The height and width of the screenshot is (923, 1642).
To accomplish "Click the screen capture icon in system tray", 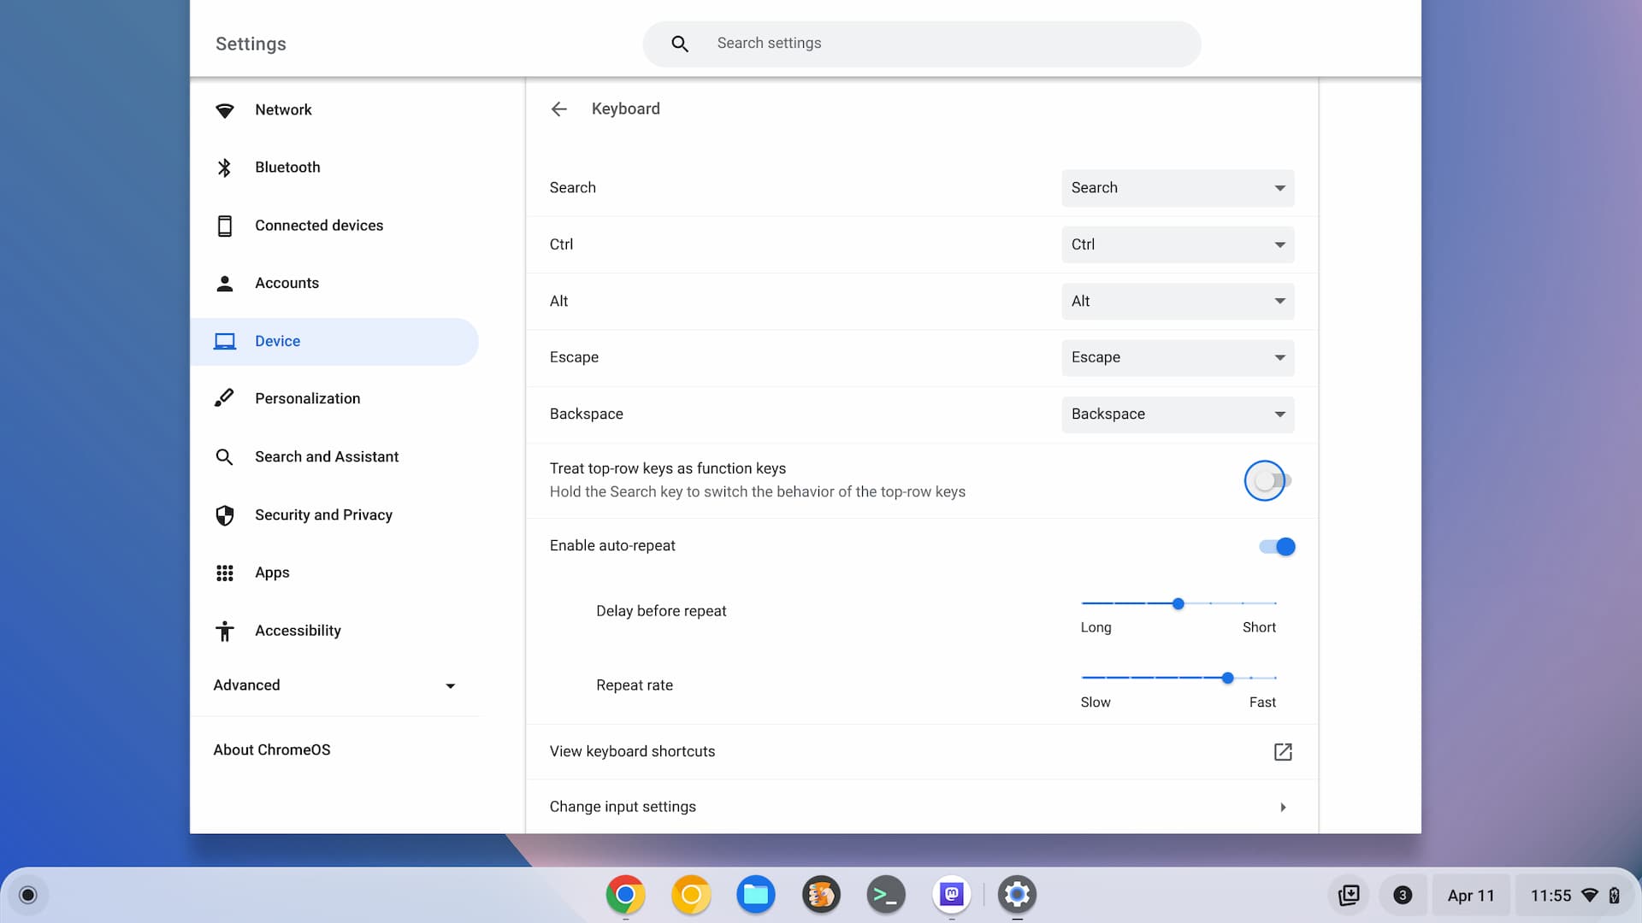I will pyautogui.click(x=1349, y=894).
